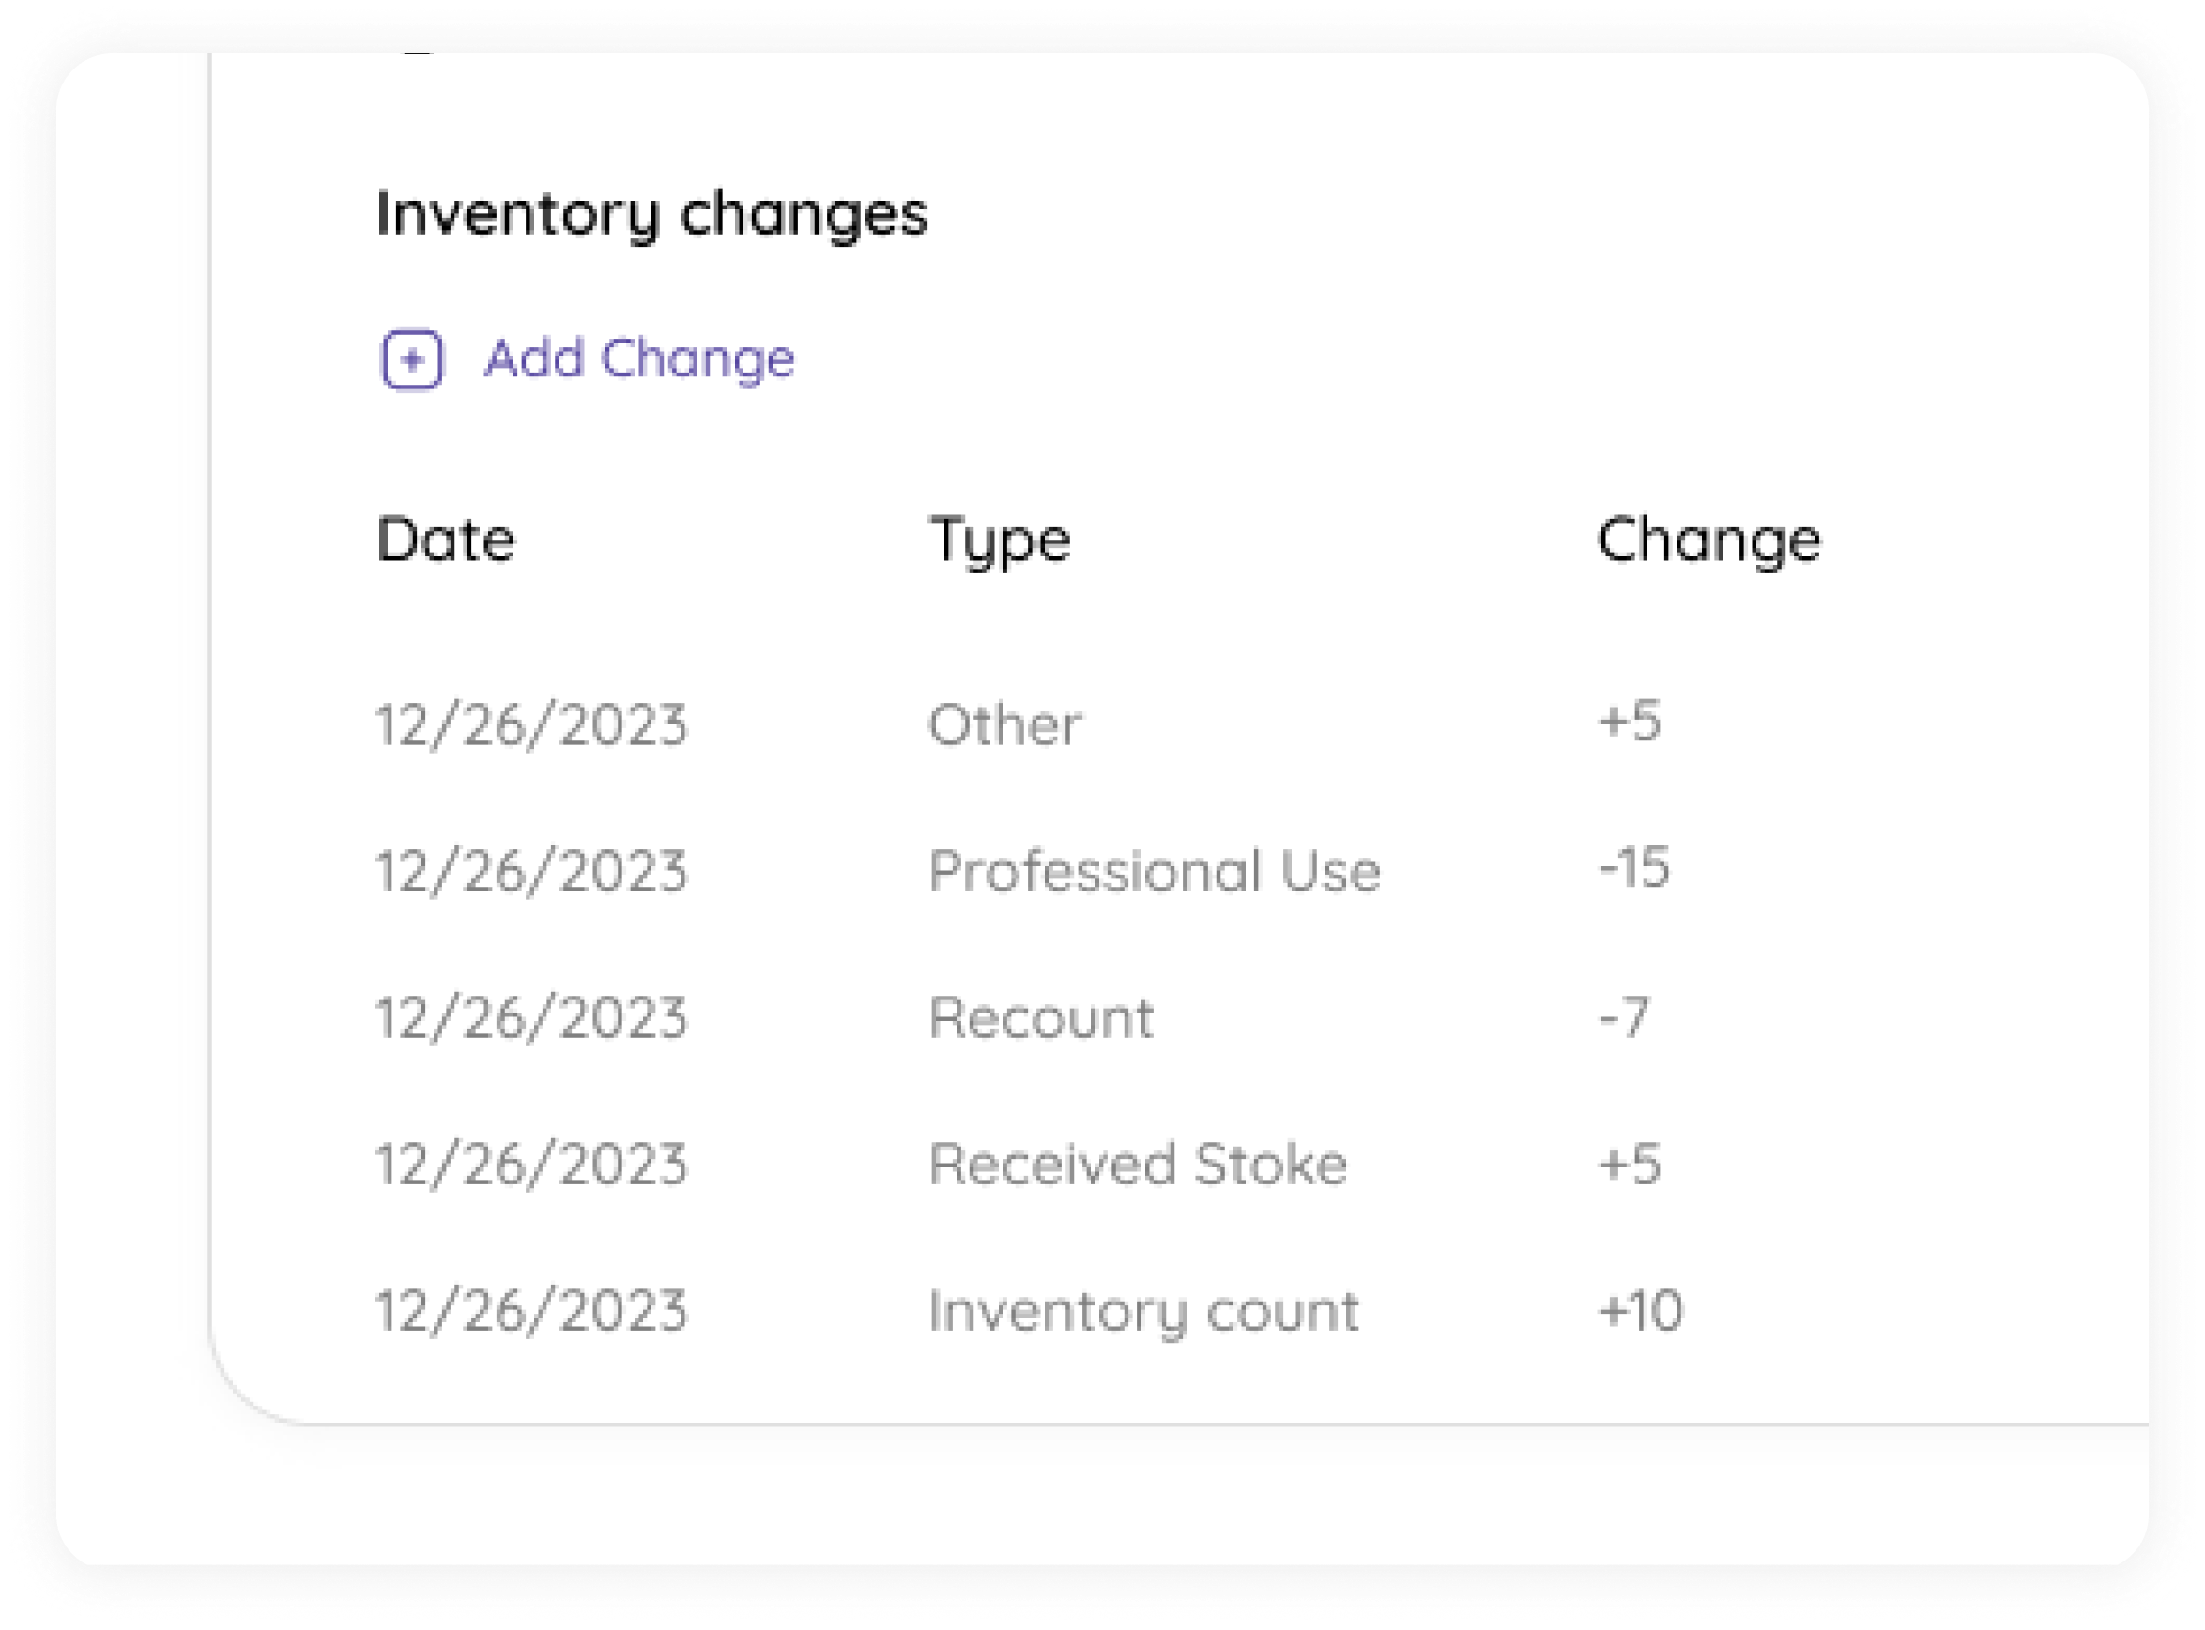Click the date of the Recount row
Screen dimensions: 2205x1630
(532, 1019)
